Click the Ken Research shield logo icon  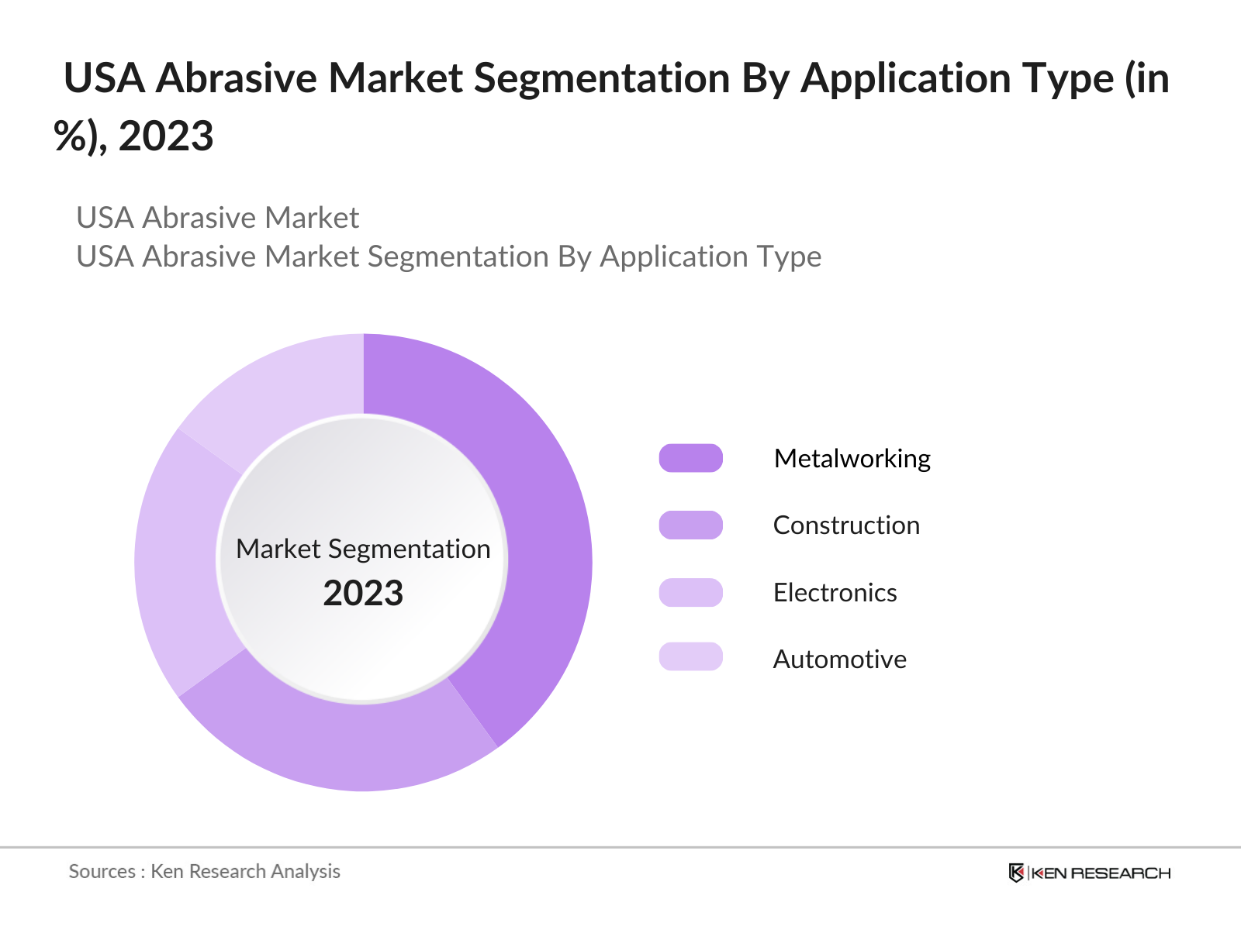point(1016,873)
